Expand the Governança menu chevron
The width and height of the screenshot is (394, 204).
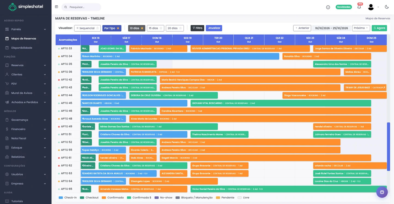pyautogui.click(x=45, y=120)
